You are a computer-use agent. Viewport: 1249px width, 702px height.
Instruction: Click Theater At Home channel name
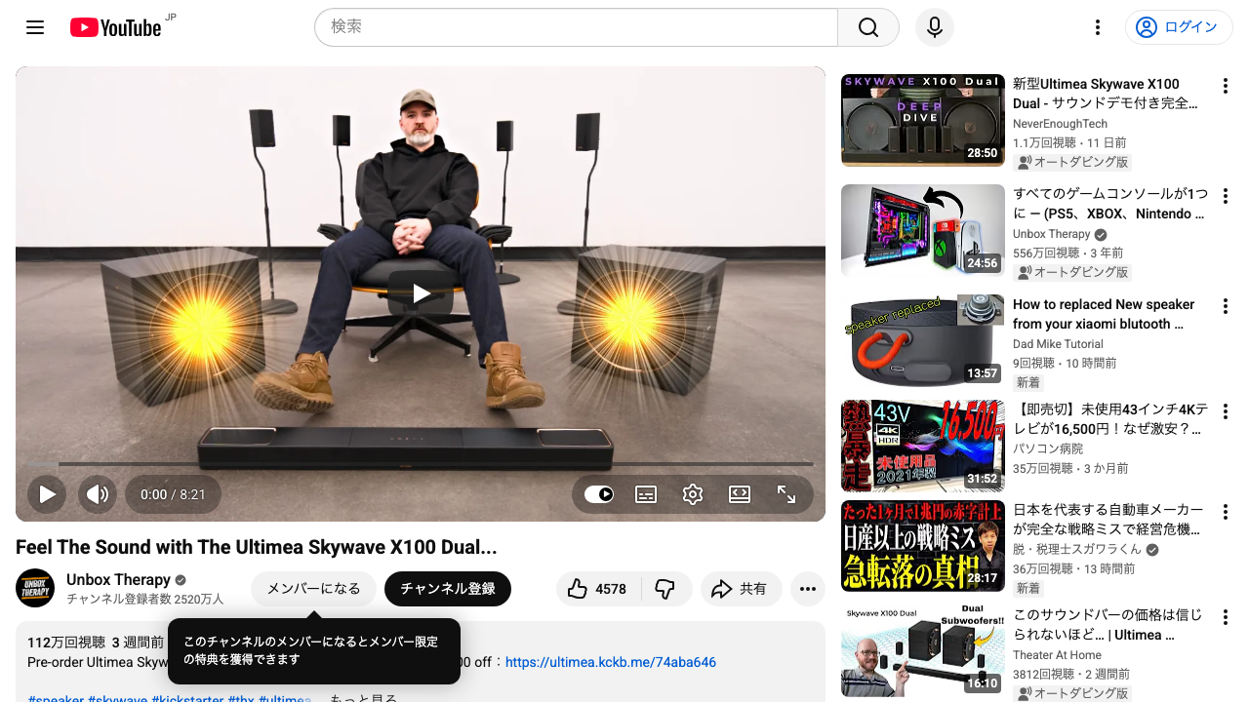tap(1057, 655)
